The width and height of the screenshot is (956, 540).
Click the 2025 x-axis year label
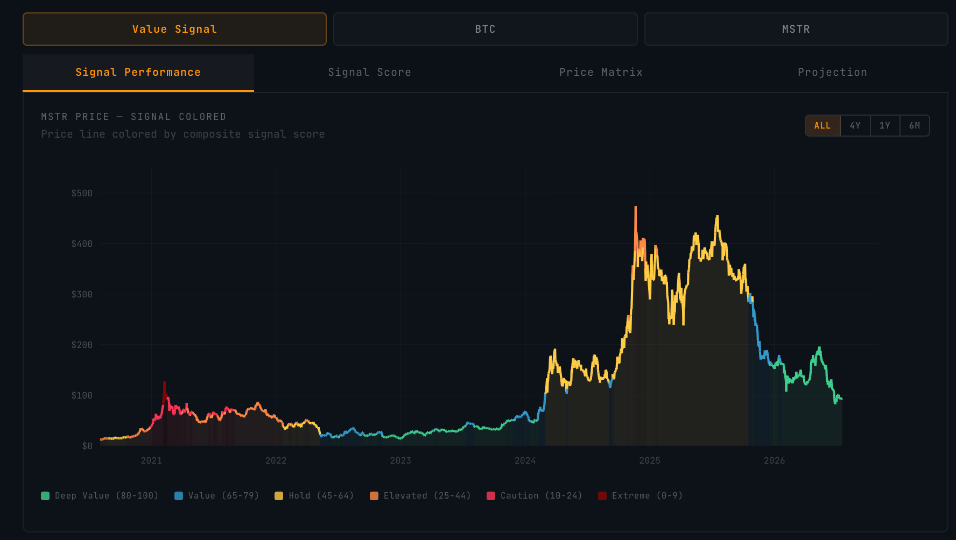coord(650,460)
